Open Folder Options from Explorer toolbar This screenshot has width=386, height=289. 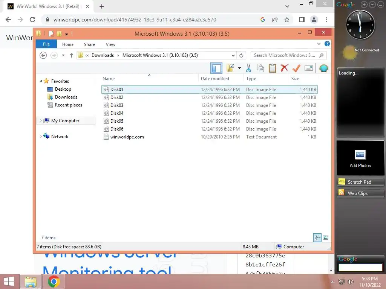[230, 68]
